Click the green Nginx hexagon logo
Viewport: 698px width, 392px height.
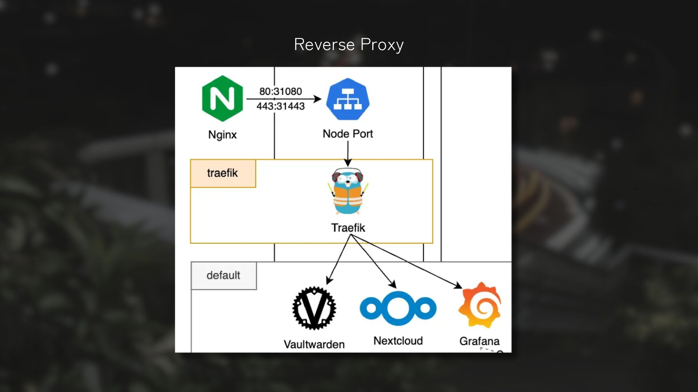point(222,99)
